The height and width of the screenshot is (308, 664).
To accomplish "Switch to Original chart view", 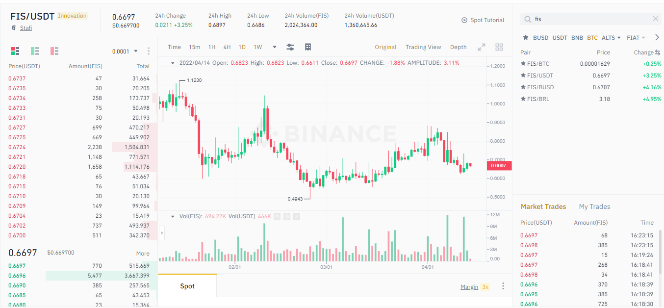I will [385, 47].
